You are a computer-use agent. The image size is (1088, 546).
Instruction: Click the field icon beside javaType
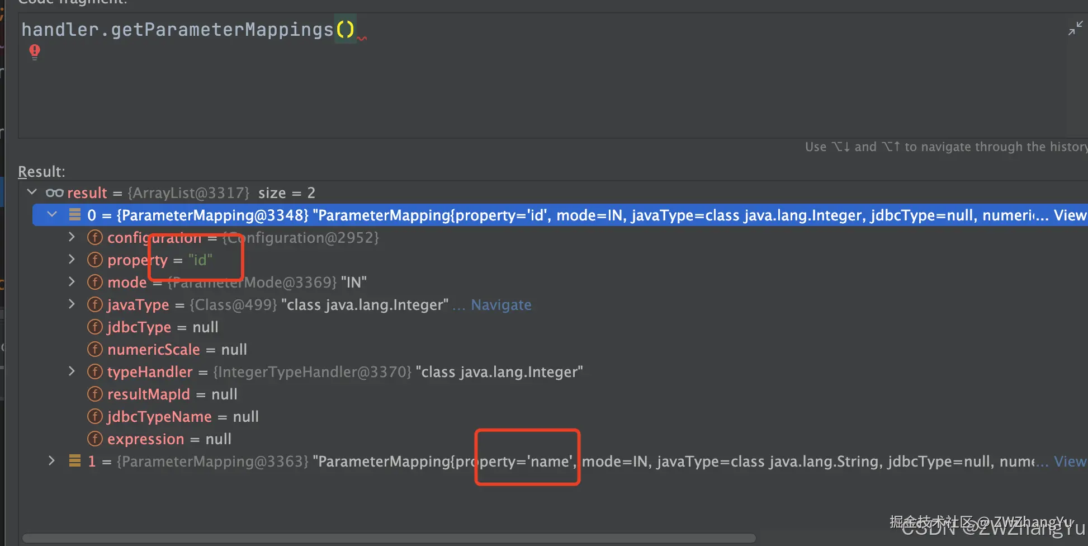coord(95,305)
